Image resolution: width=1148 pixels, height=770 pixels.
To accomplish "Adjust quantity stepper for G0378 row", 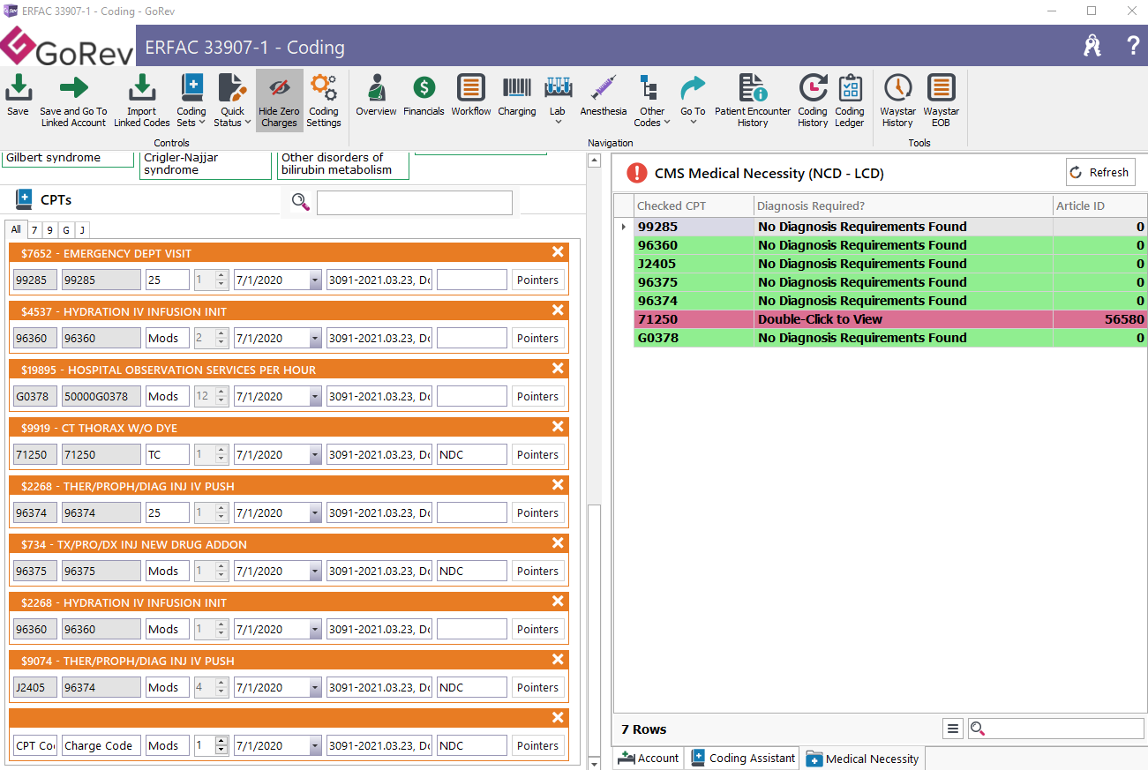I will [221, 396].
